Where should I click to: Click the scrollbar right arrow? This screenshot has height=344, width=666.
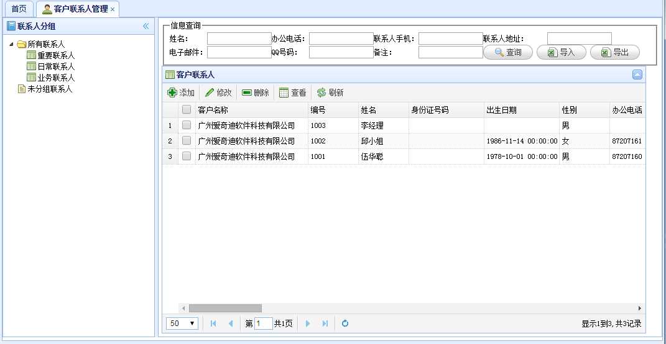click(x=640, y=309)
